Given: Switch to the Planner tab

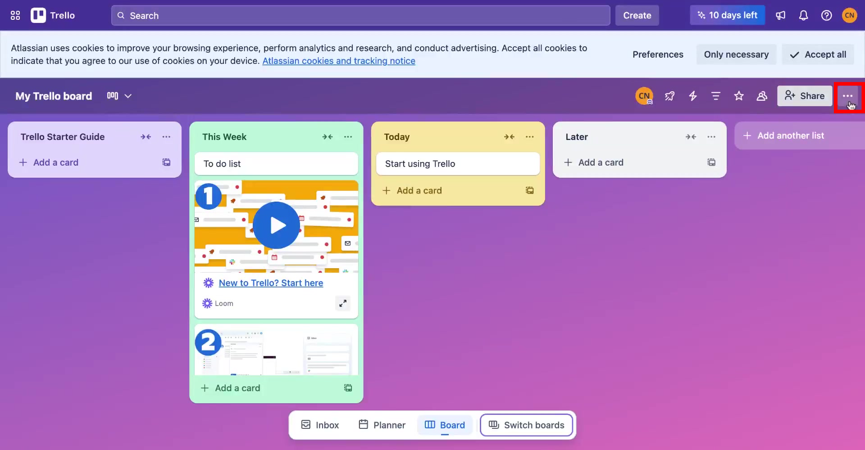Looking at the screenshot, I should [381, 425].
